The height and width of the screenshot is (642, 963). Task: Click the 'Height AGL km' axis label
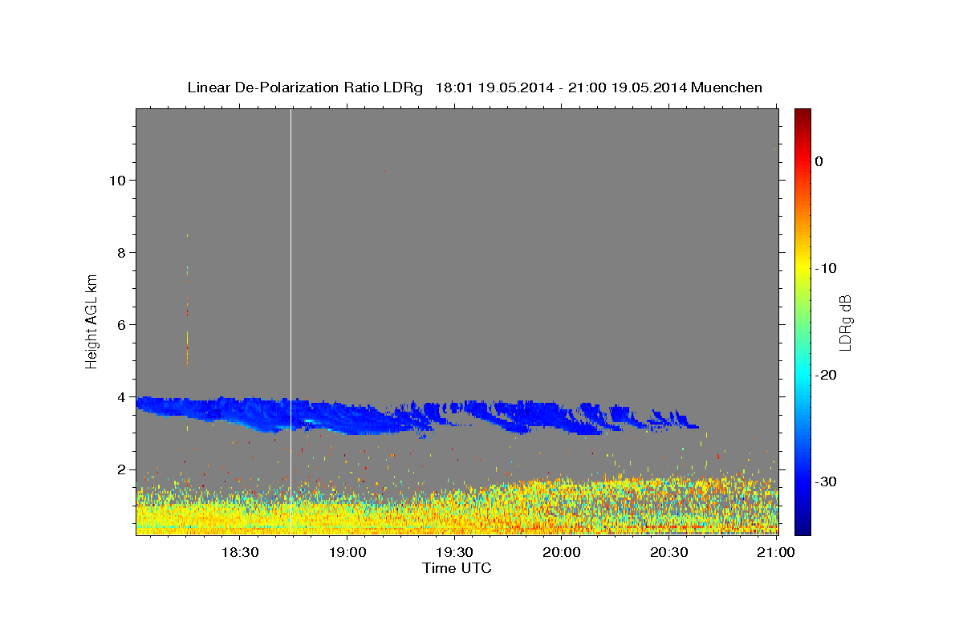92,322
